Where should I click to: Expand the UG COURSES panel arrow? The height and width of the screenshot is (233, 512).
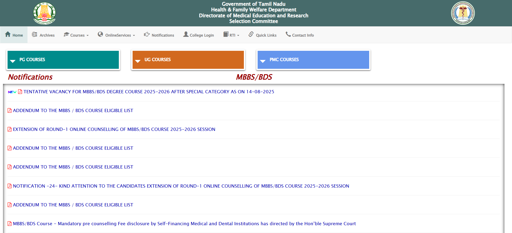click(138, 61)
